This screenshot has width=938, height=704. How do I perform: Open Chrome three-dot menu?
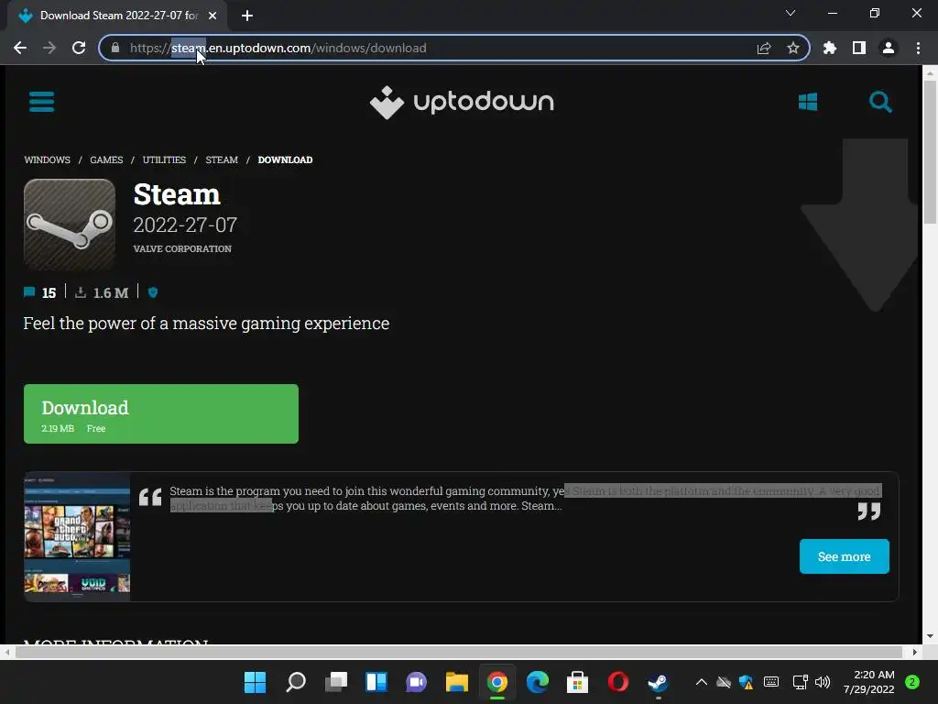point(918,48)
